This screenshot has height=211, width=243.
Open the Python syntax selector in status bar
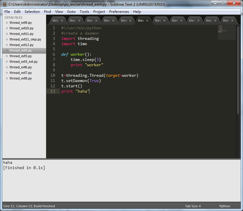click(x=225, y=206)
